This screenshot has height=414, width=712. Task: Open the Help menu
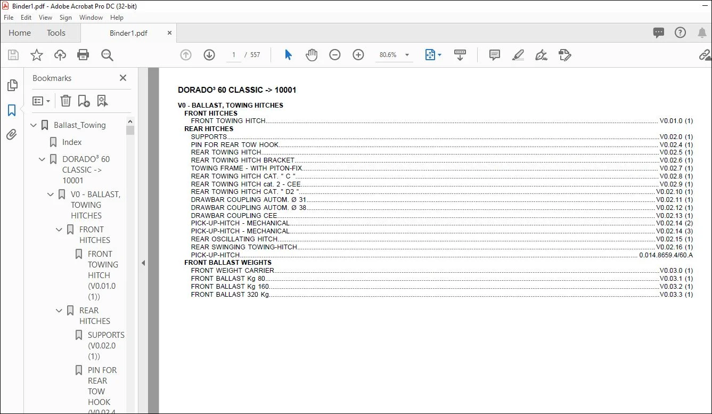coord(117,18)
